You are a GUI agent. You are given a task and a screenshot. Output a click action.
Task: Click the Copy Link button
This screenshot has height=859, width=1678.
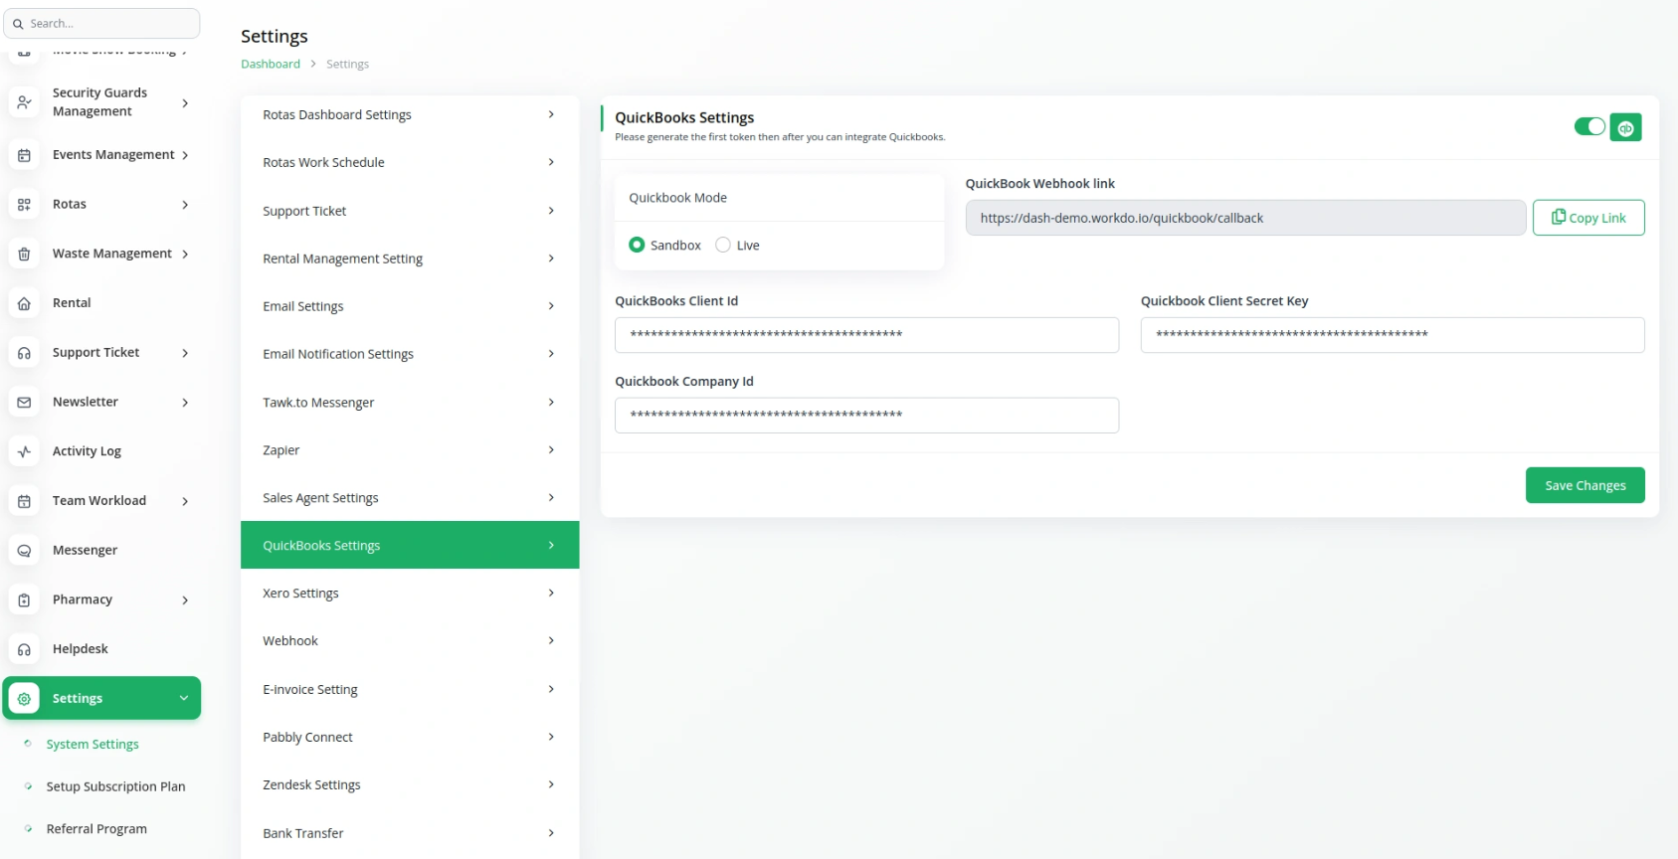point(1588,218)
